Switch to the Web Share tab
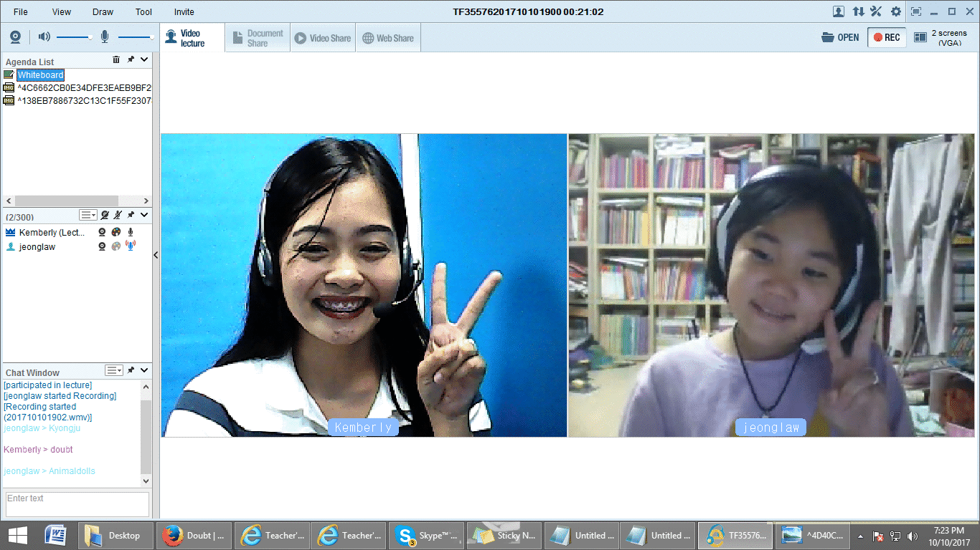This screenshot has height=550, width=980. (x=387, y=38)
